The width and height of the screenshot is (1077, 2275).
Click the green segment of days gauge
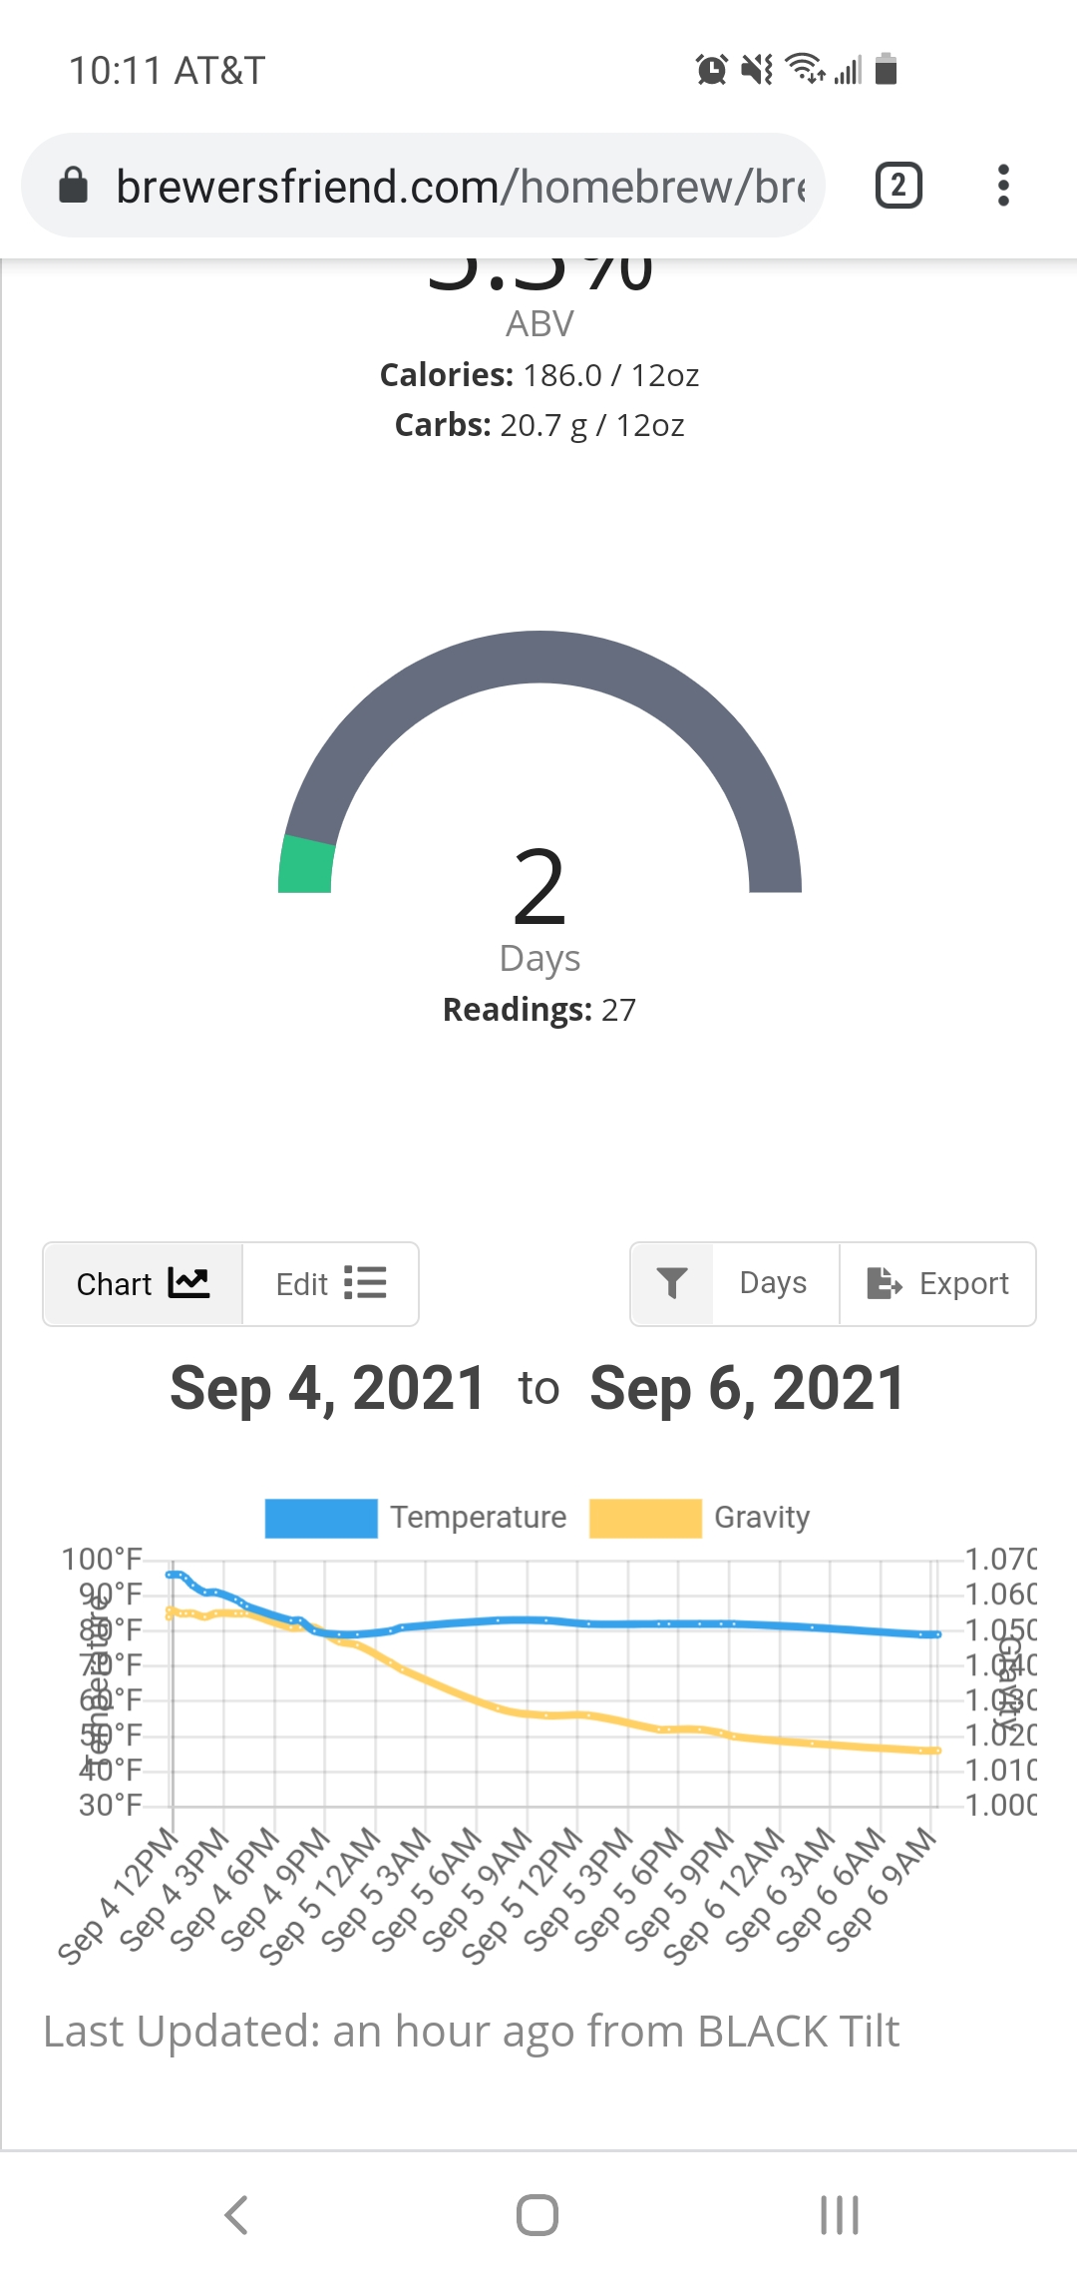click(306, 866)
